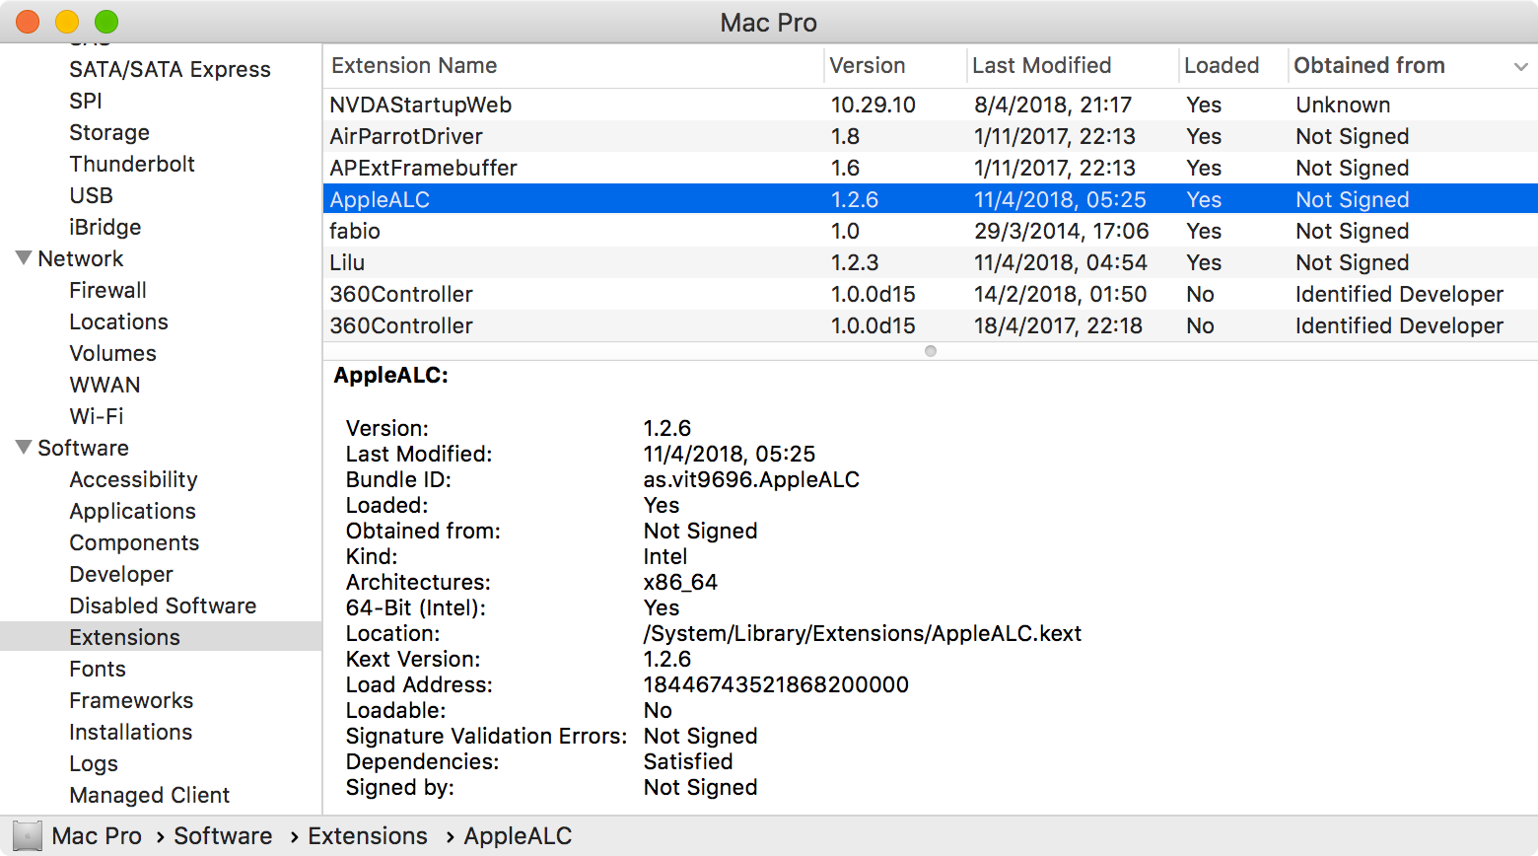Click AppleALC in the path bar

(x=518, y=836)
